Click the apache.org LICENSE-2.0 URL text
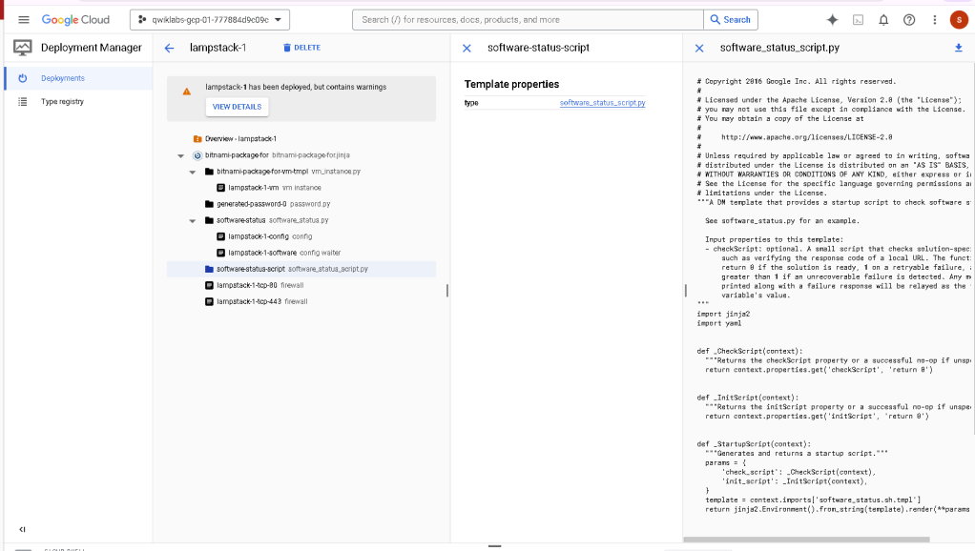 click(806, 137)
